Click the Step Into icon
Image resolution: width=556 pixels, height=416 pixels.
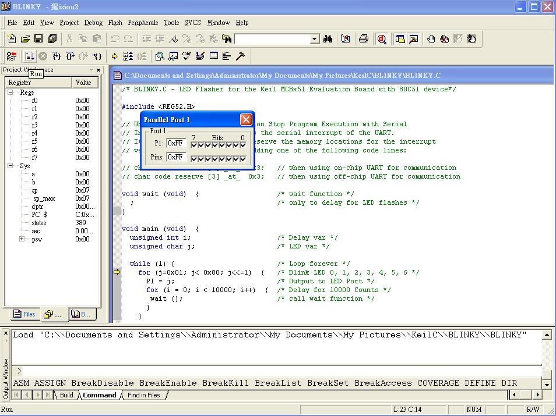click(56, 56)
